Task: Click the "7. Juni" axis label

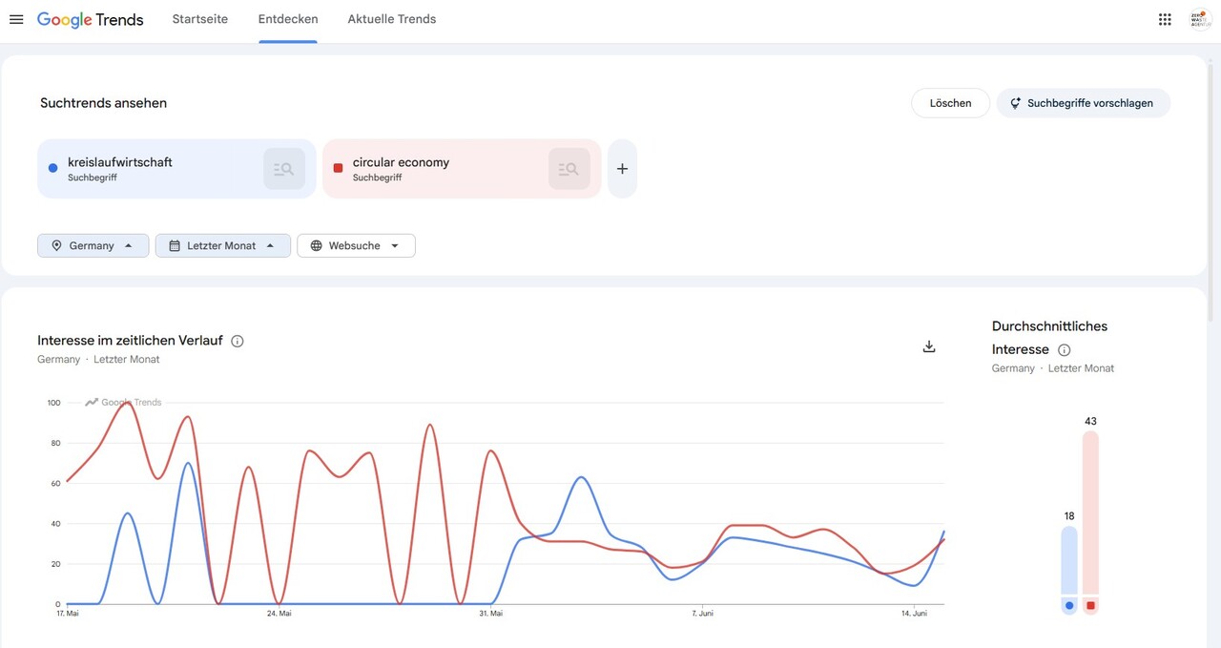Action: 703,614
